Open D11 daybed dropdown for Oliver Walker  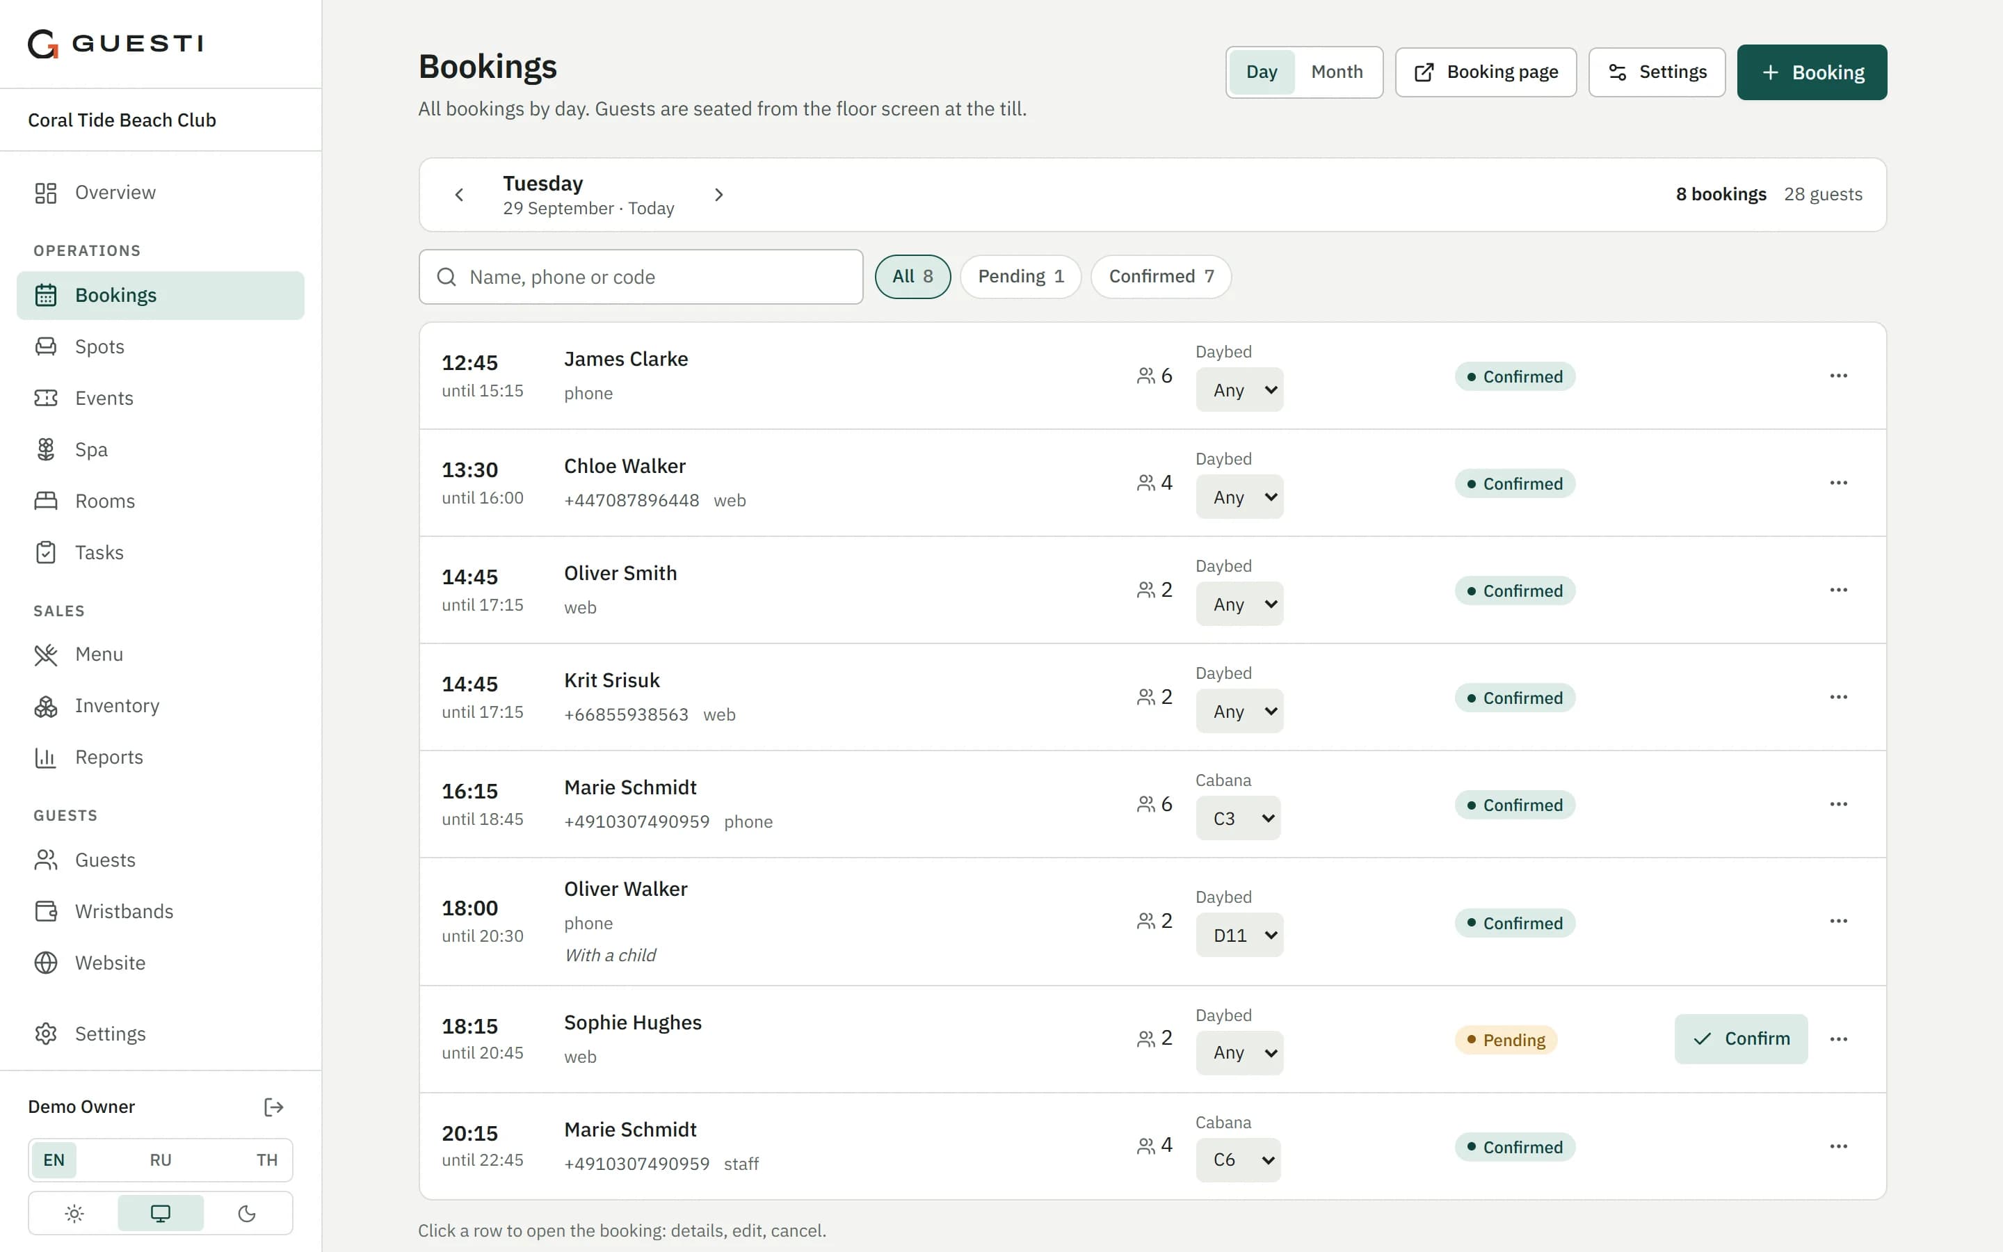1239,935
